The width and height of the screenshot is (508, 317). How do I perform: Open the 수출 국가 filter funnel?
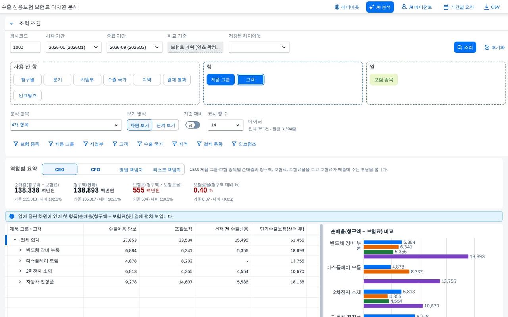click(x=150, y=144)
